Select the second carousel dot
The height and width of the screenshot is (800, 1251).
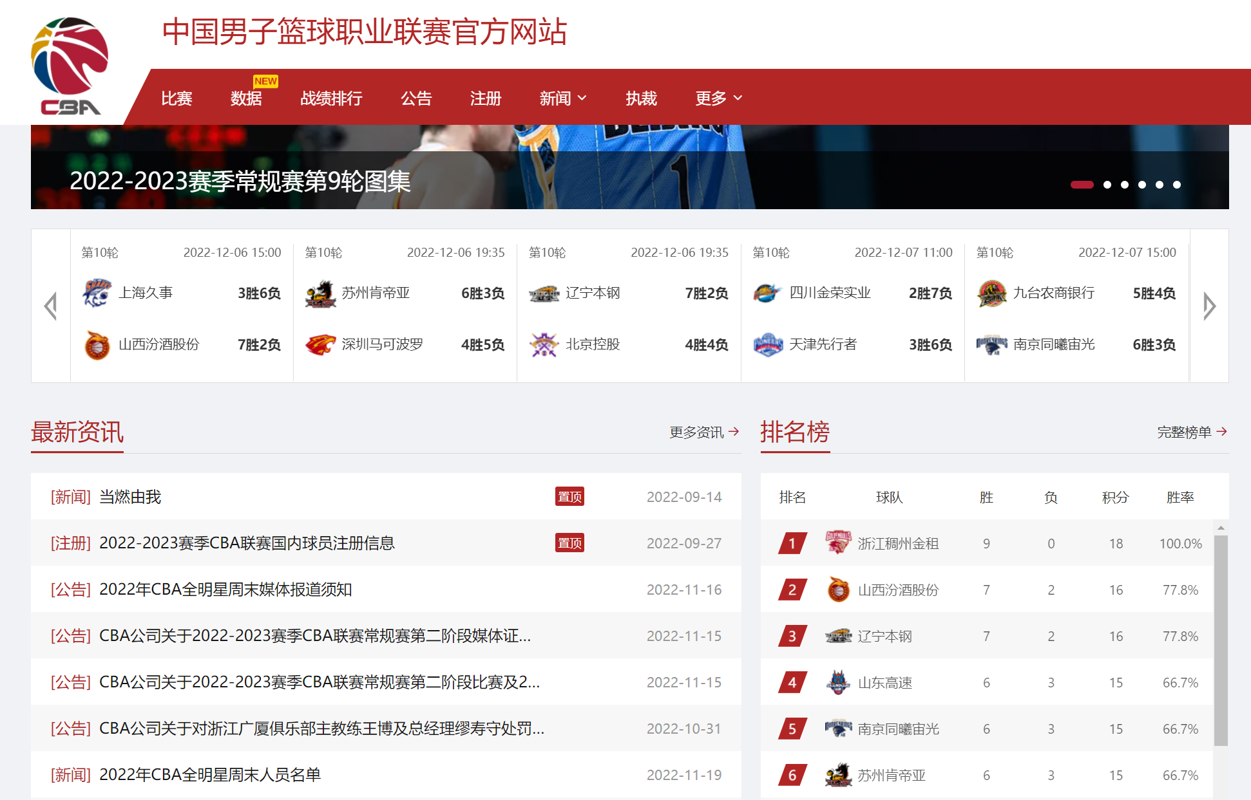pyautogui.click(x=1107, y=185)
